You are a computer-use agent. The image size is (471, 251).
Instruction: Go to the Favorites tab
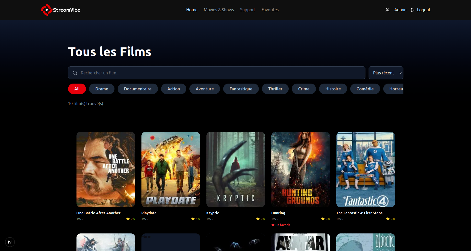(270, 10)
